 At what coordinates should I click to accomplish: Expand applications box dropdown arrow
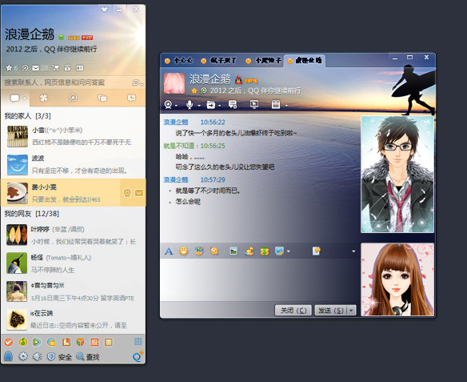click(286, 106)
